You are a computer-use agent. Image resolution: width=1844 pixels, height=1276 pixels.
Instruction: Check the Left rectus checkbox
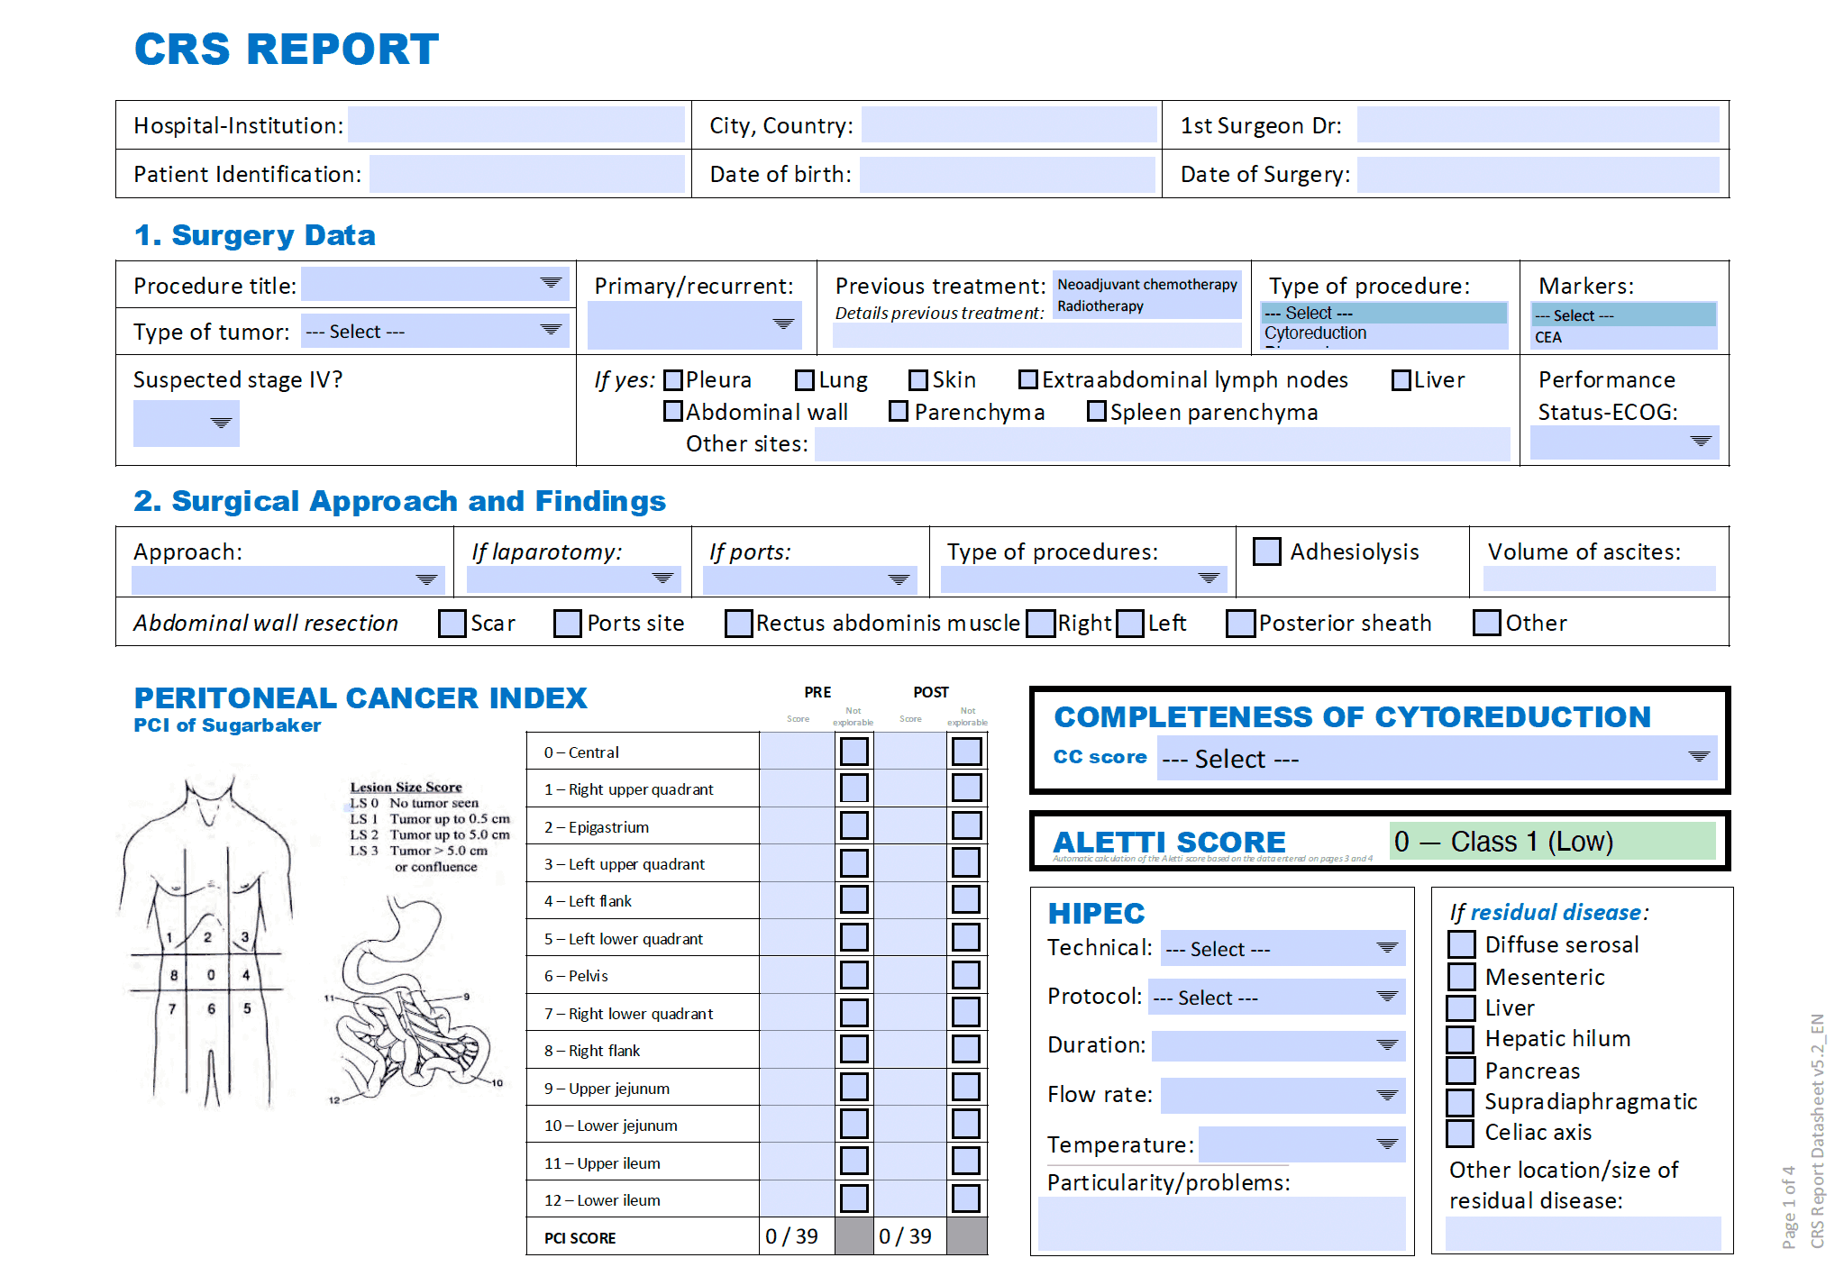point(1130,624)
